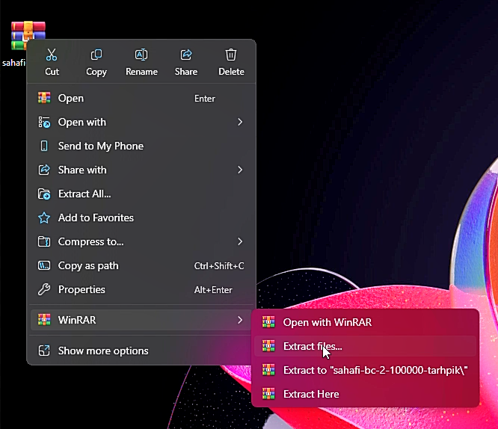Image resolution: width=498 pixels, height=429 pixels.
Task: Click the Copy as path icon
Action: click(44, 265)
